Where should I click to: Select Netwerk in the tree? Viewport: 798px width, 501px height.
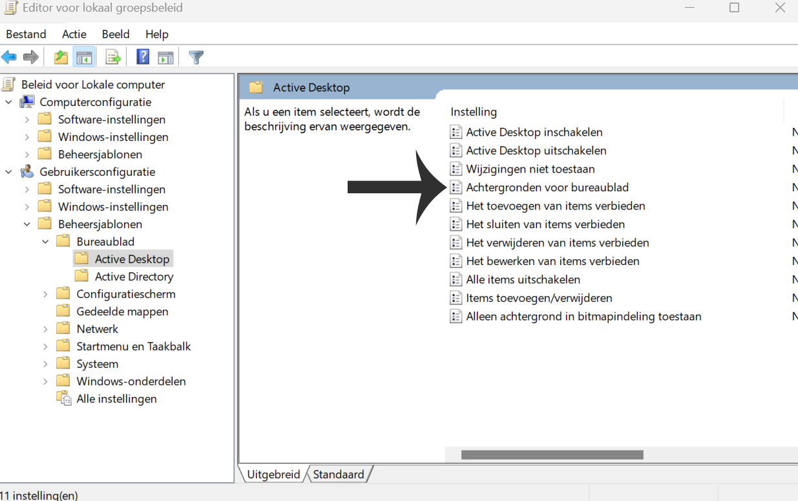[x=98, y=328]
